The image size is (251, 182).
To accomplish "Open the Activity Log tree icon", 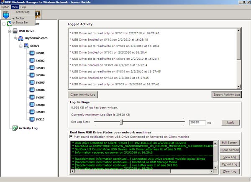I will point(15,128).
